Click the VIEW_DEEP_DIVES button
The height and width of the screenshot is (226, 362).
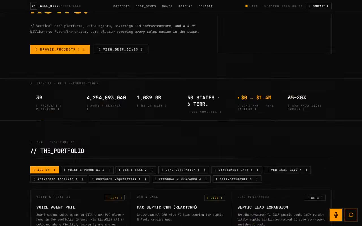coord(121,49)
